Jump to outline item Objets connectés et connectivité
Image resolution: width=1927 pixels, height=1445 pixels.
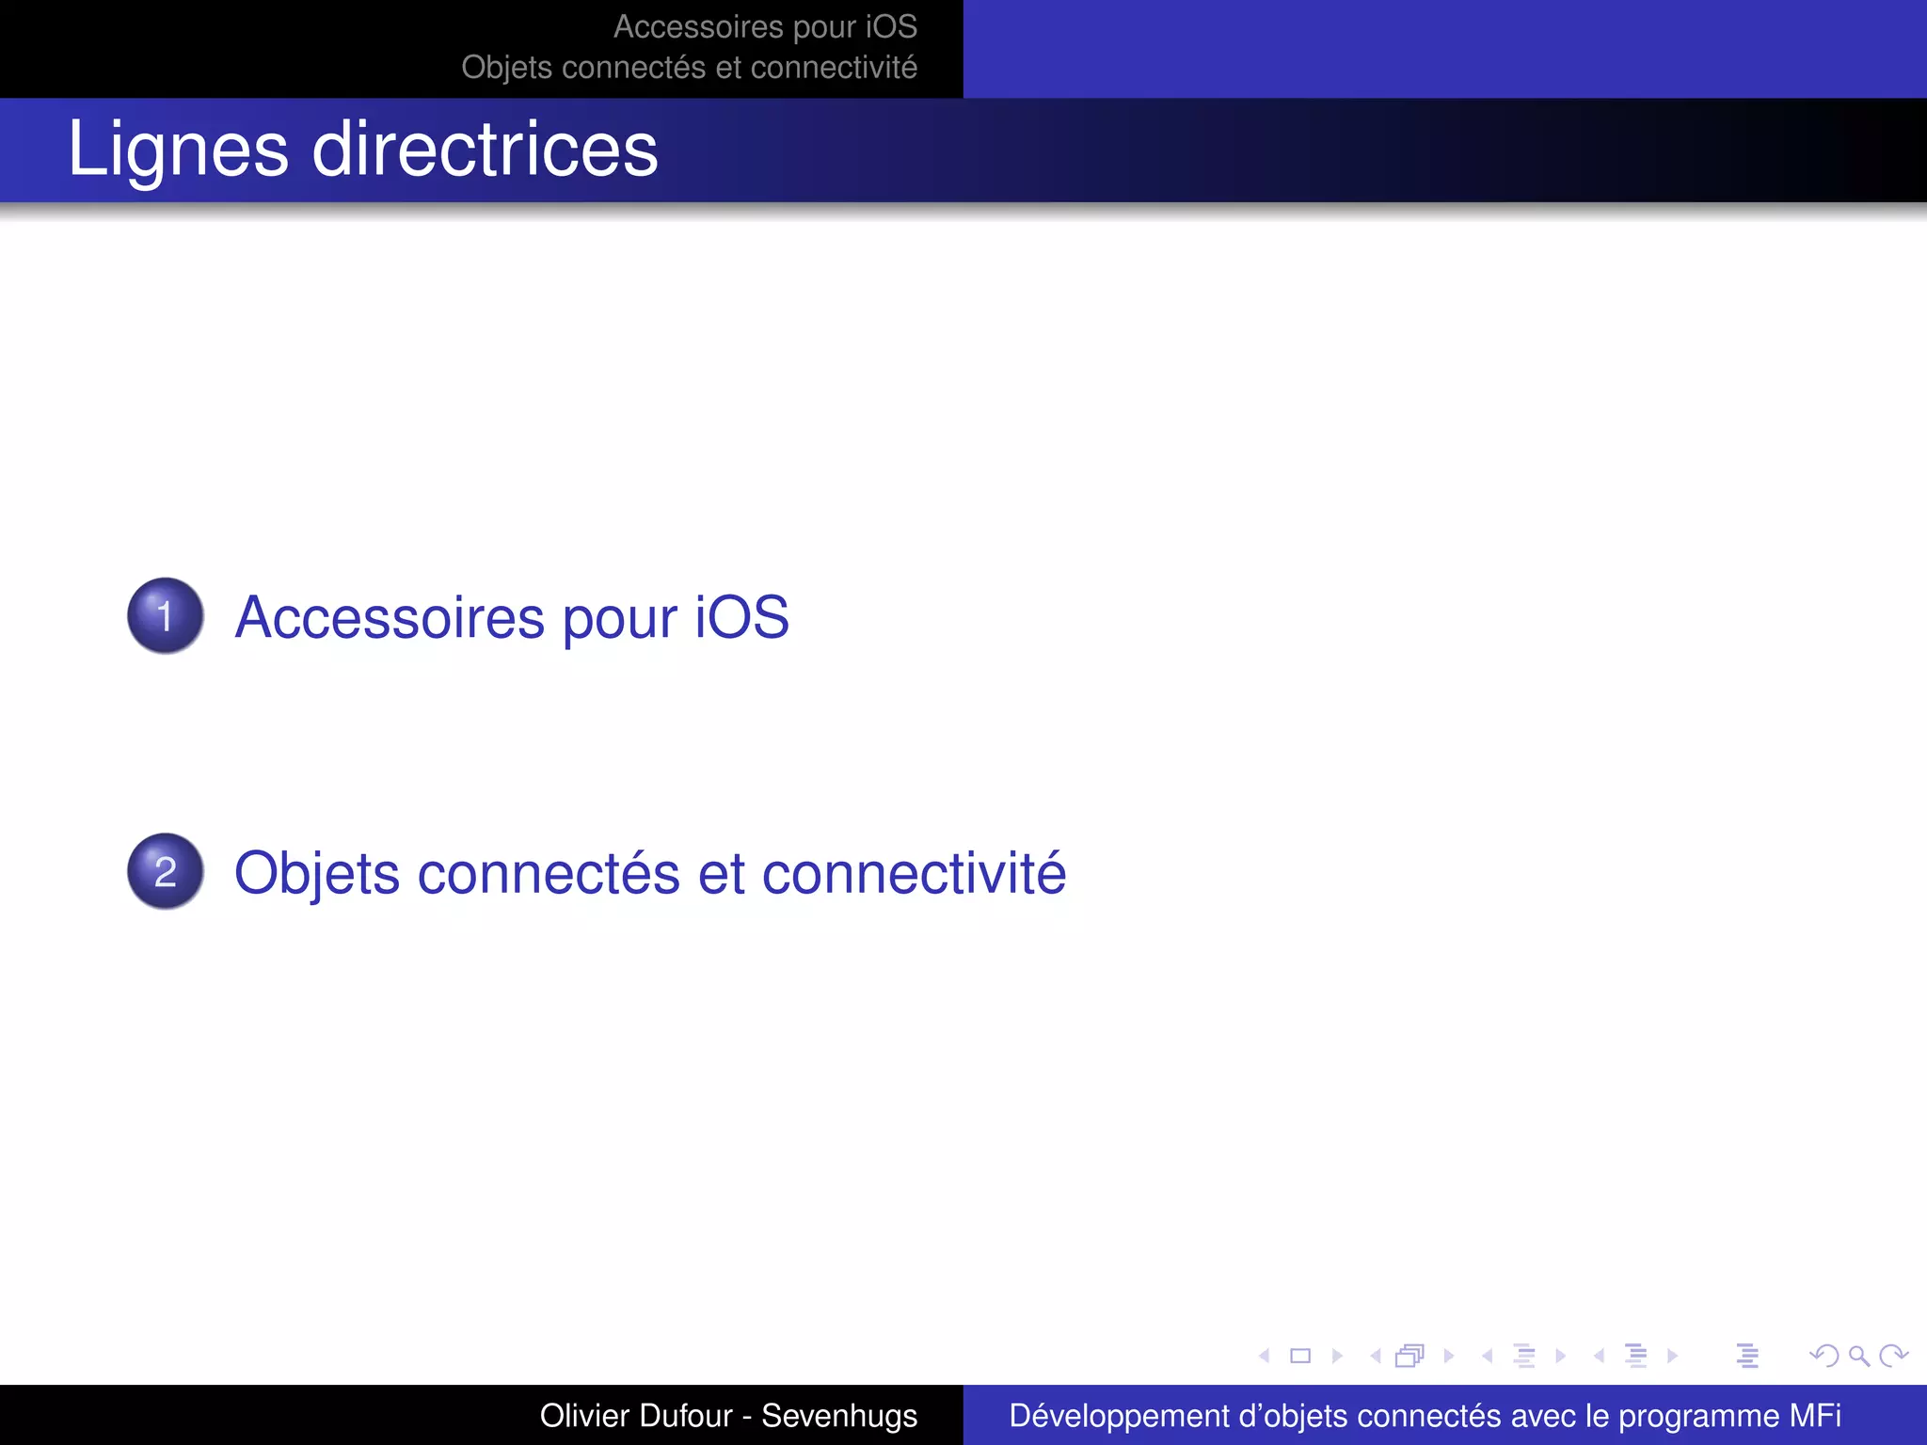tap(650, 873)
